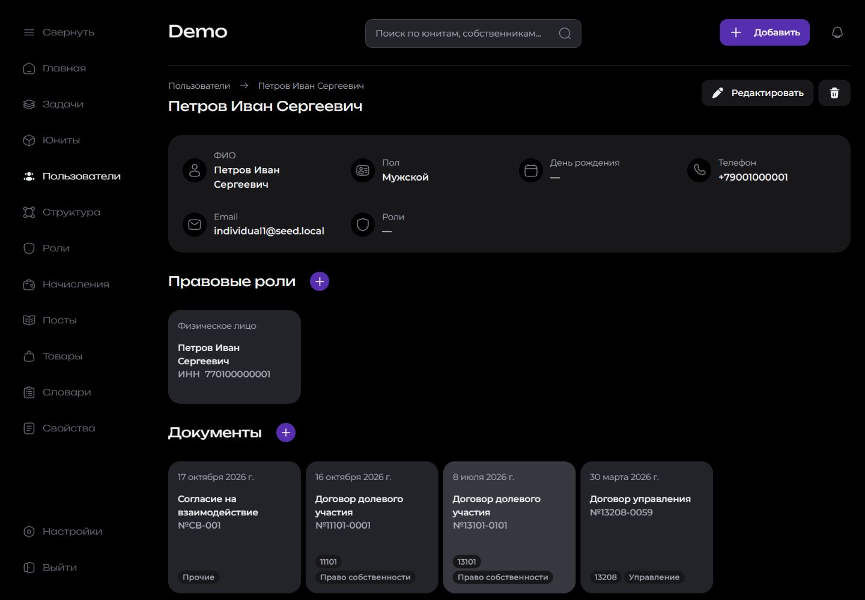Click the phone number +79001000001
The width and height of the screenshot is (865, 600).
(x=753, y=177)
